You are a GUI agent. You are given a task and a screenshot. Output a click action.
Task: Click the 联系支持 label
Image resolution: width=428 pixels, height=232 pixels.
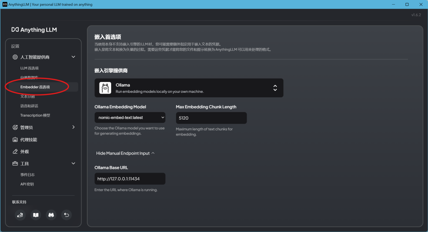(19, 202)
